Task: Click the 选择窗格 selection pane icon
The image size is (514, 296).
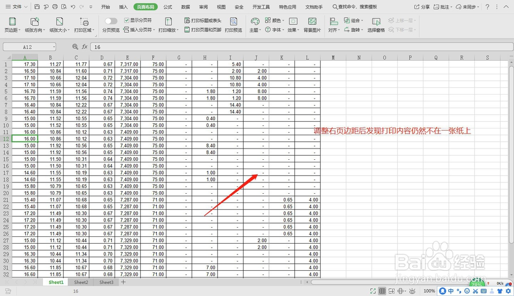Action: [376, 22]
